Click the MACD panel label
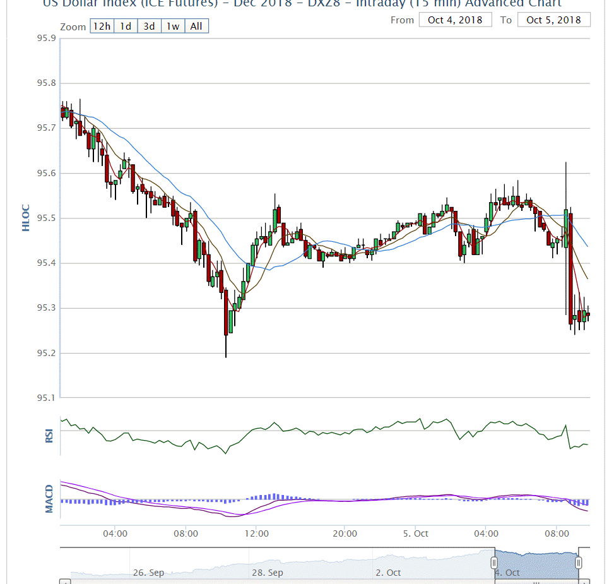The height and width of the screenshot is (584, 614). (49, 499)
